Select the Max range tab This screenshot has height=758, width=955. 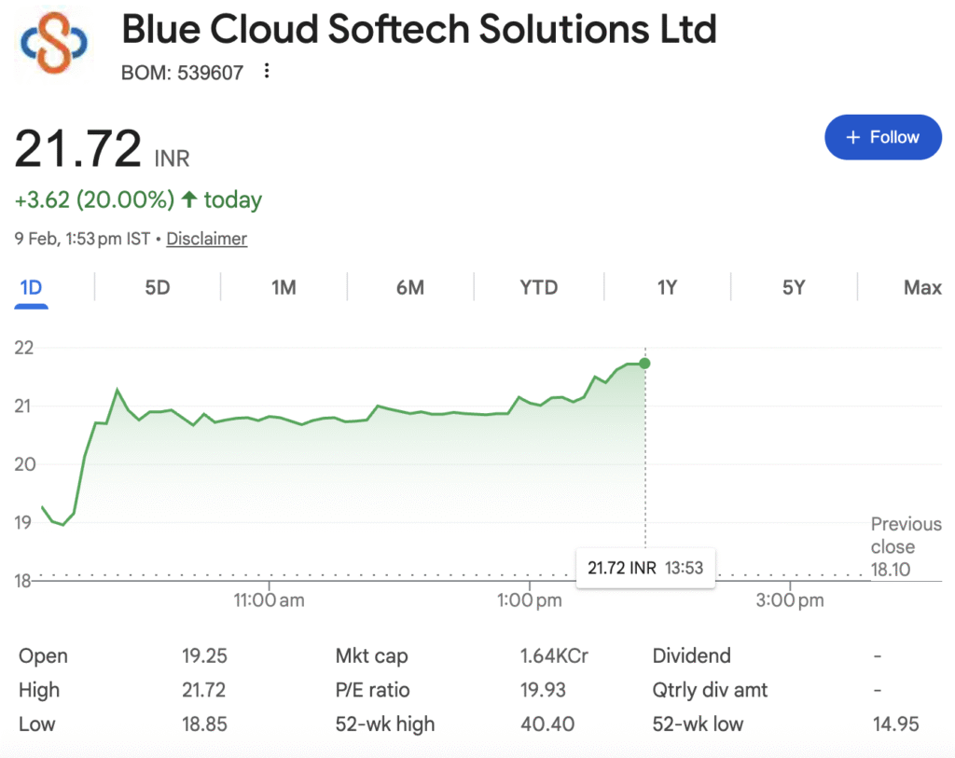(x=921, y=287)
